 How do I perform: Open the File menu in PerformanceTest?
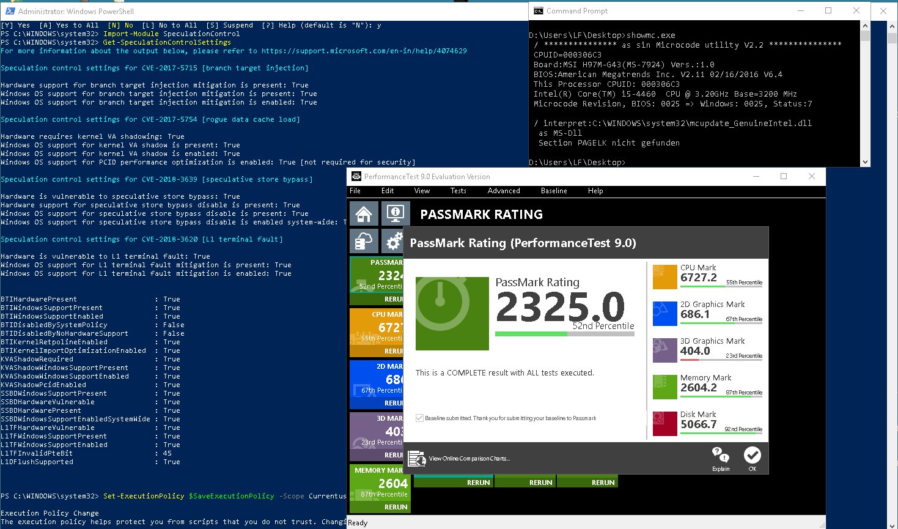(355, 191)
